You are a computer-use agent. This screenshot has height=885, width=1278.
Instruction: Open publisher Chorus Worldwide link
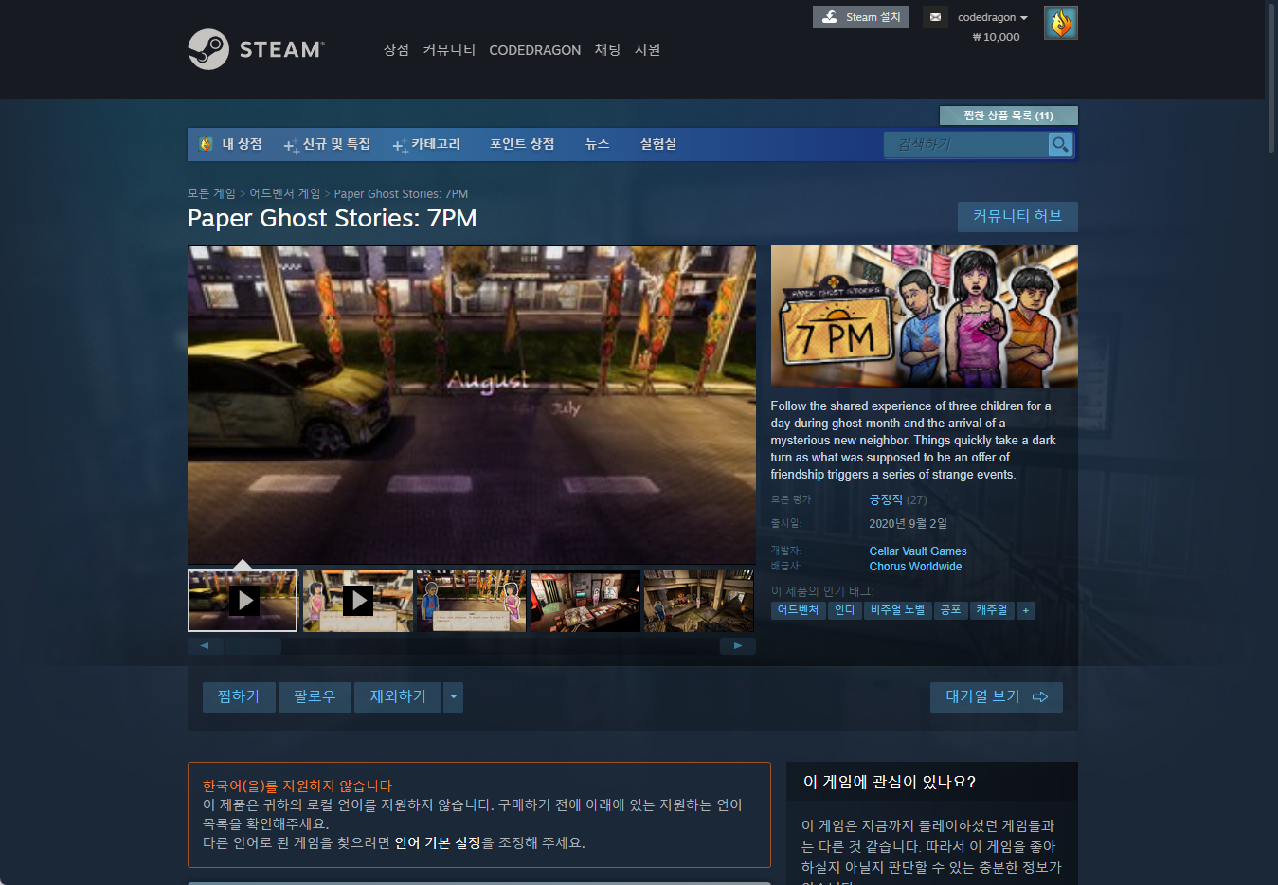point(915,567)
